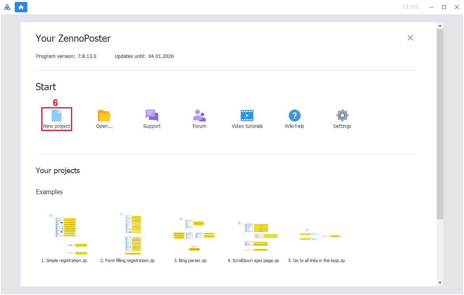Close the ZennoPoster application window
Viewport: 464px width, 295px height.
457,7
